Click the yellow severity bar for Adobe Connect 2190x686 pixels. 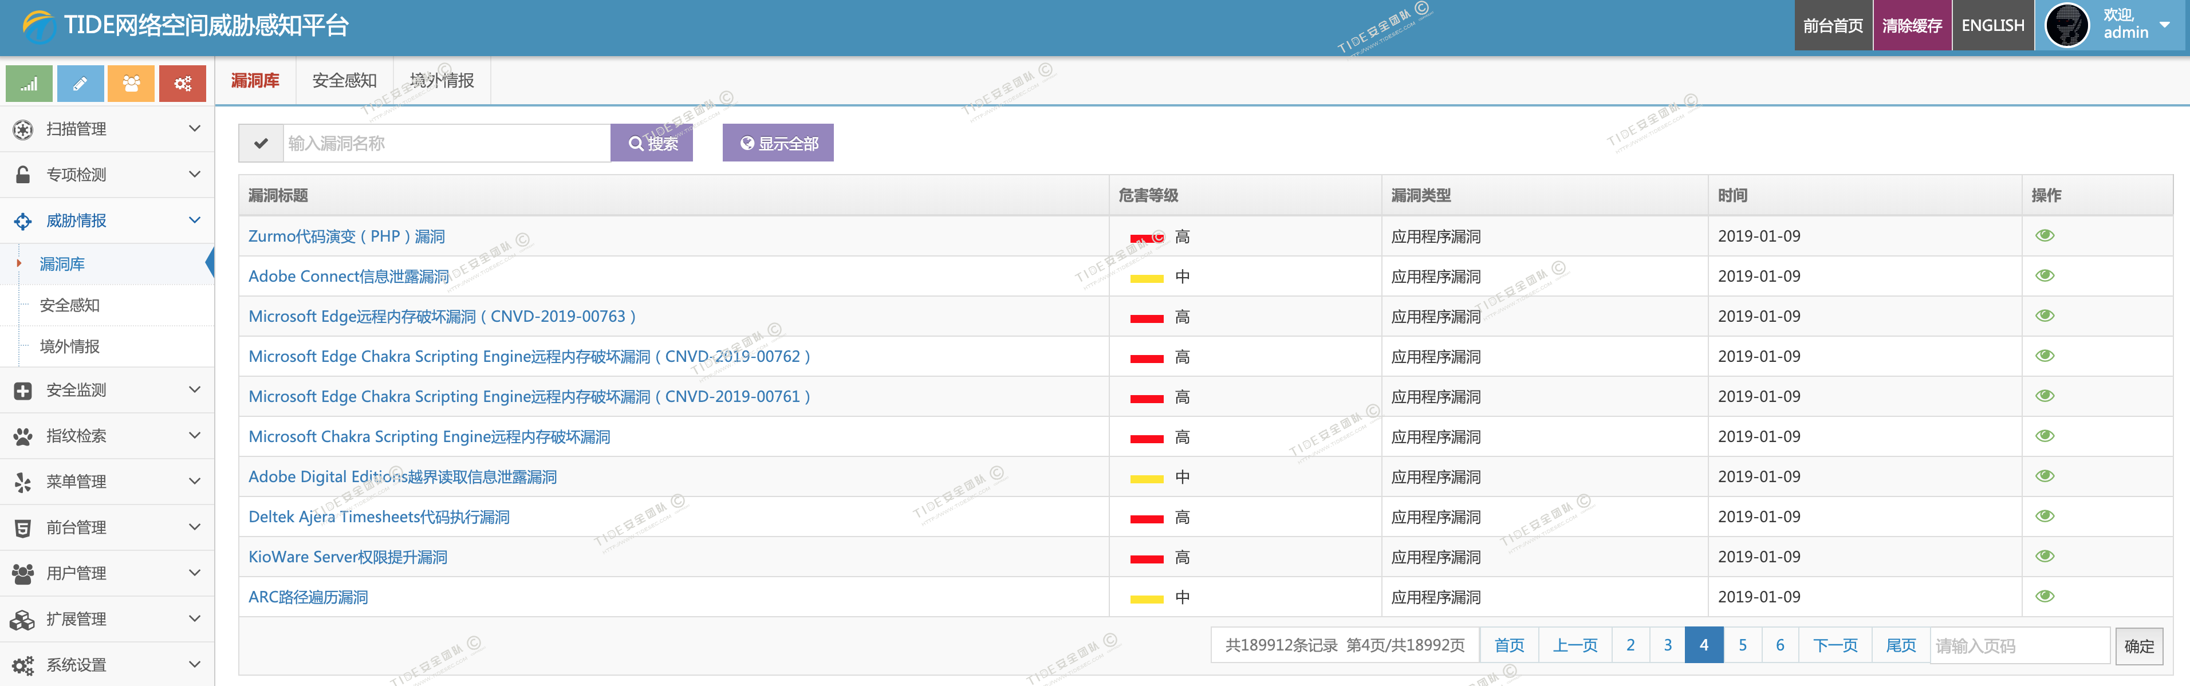(1146, 278)
